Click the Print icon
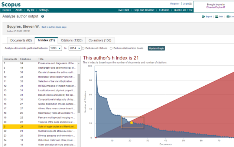This screenshot has width=234, height=147. pyautogui.click(x=217, y=17)
